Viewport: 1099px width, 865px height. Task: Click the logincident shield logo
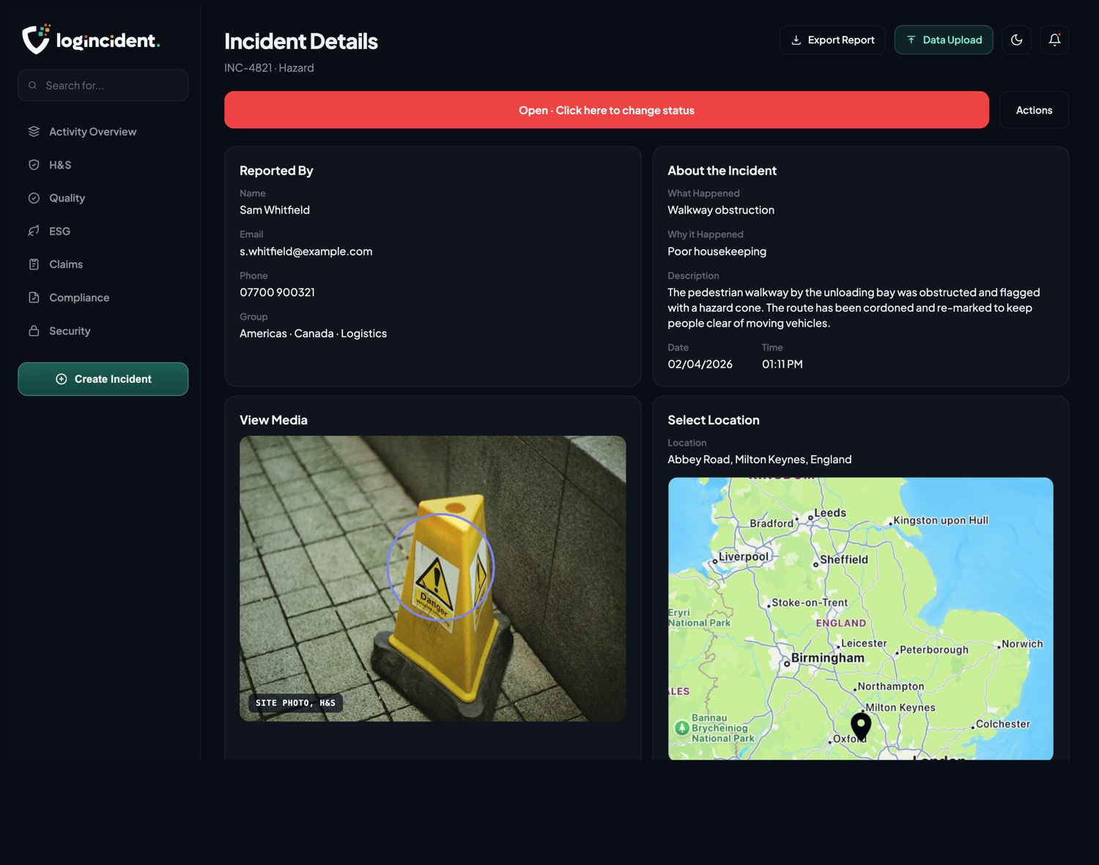[x=36, y=40]
